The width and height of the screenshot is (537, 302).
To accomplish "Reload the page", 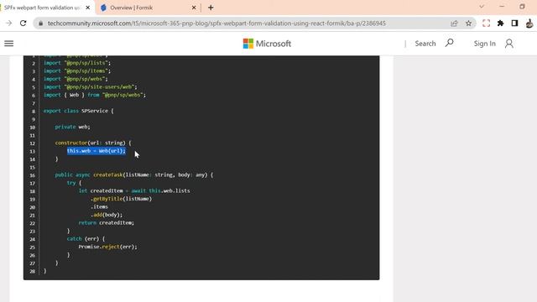I will pos(23,23).
